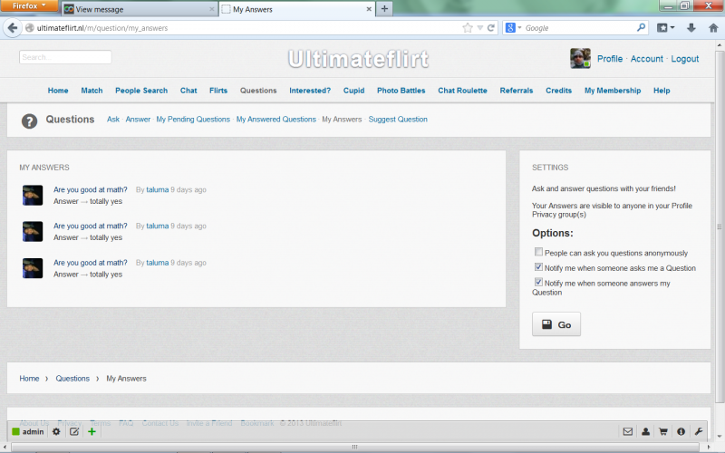Open the Cupid menu item
This screenshot has height=453, width=725.
point(353,91)
